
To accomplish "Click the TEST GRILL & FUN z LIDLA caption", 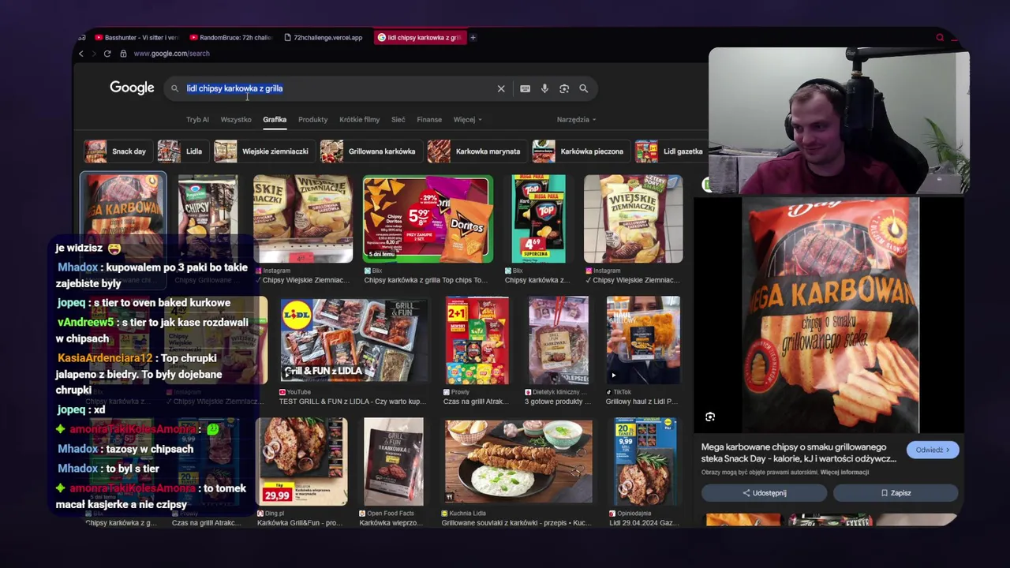I will [353, 402].
